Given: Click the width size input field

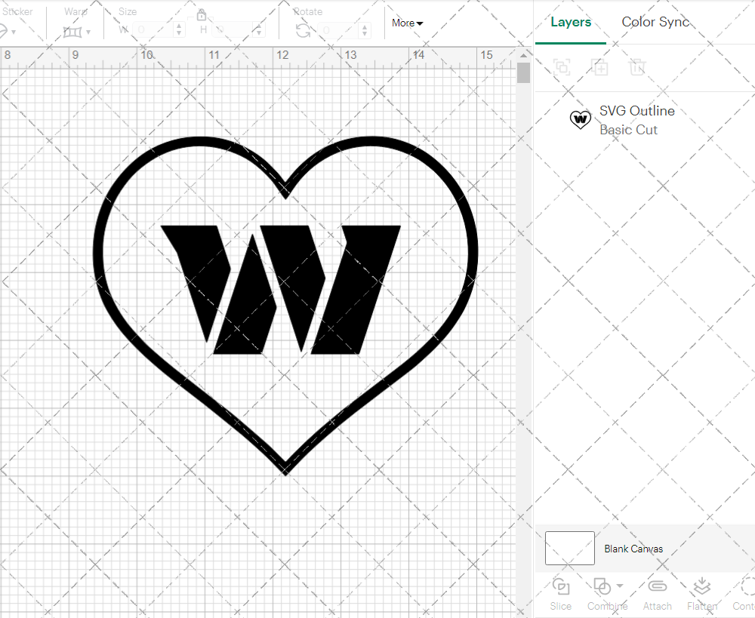Looking at the screenshot, I should point(155,30).
